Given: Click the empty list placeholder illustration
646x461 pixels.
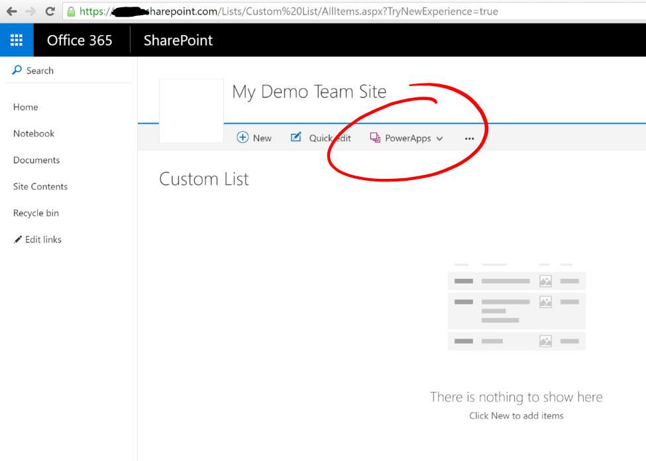Looking at the screenshot, I should (x=517, y=307).
